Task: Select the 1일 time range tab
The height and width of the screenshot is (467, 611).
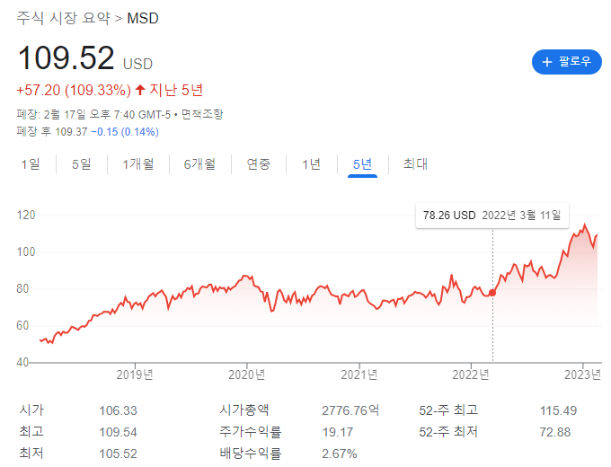Action: click(x=31, y=164)
